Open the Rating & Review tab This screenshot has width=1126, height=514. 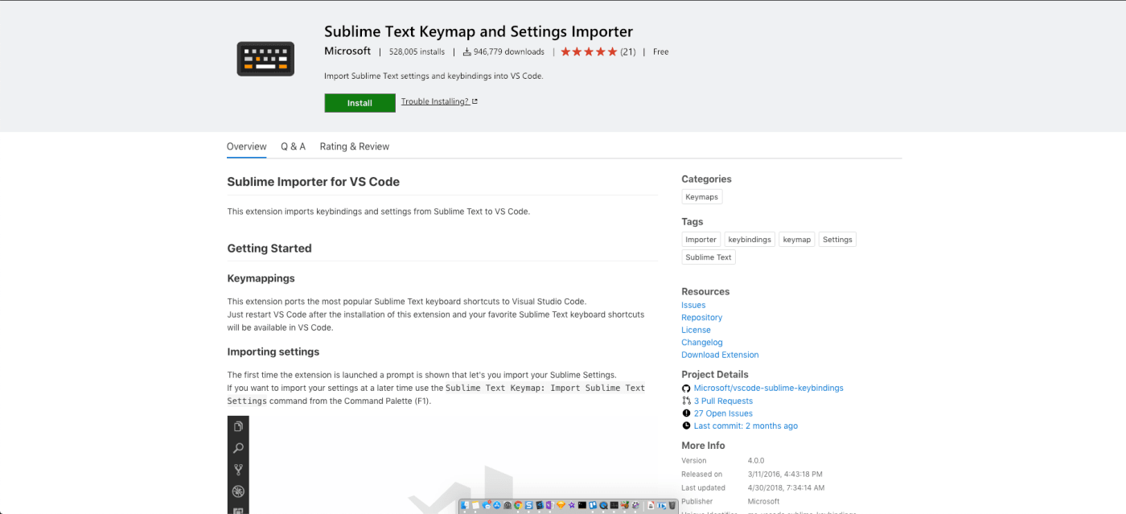pos(354,146)
